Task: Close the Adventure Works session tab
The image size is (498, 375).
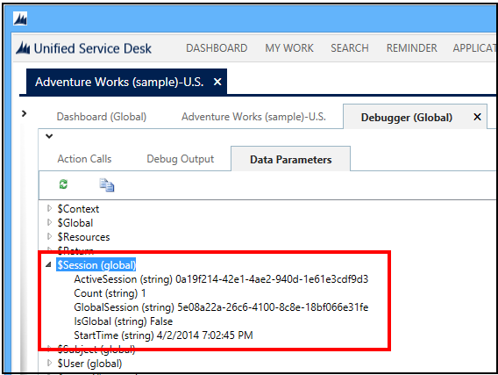Action: click(217, 82)
